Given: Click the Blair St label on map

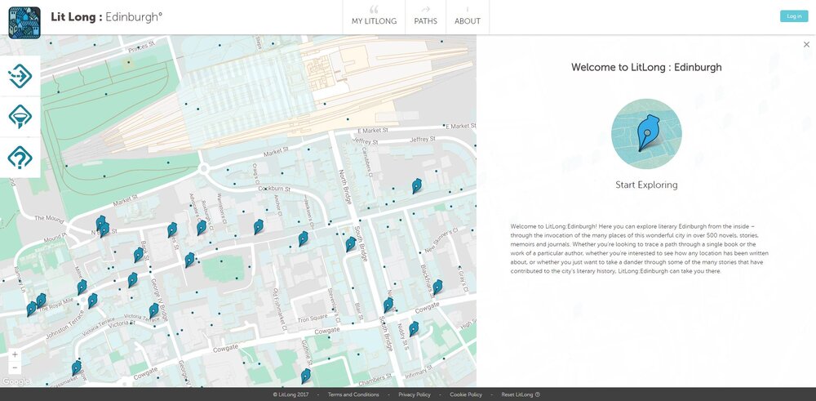Looking at the screenshot, I should tap(358, 311).
